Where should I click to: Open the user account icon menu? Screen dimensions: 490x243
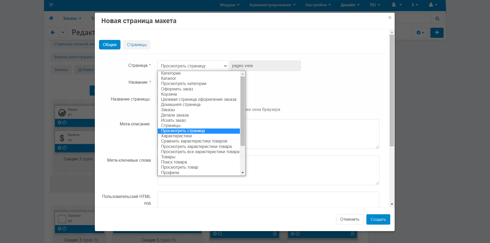[x=431, y=5]
